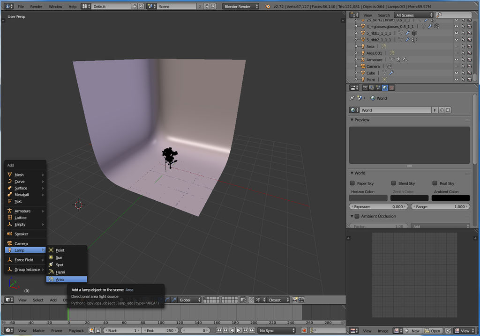Viewport: 480px width, 336px height.
Task: Toggle selectability arrow for Camera
Action: coord(463,66)
